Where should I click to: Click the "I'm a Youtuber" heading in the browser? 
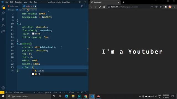coord(132,52)
